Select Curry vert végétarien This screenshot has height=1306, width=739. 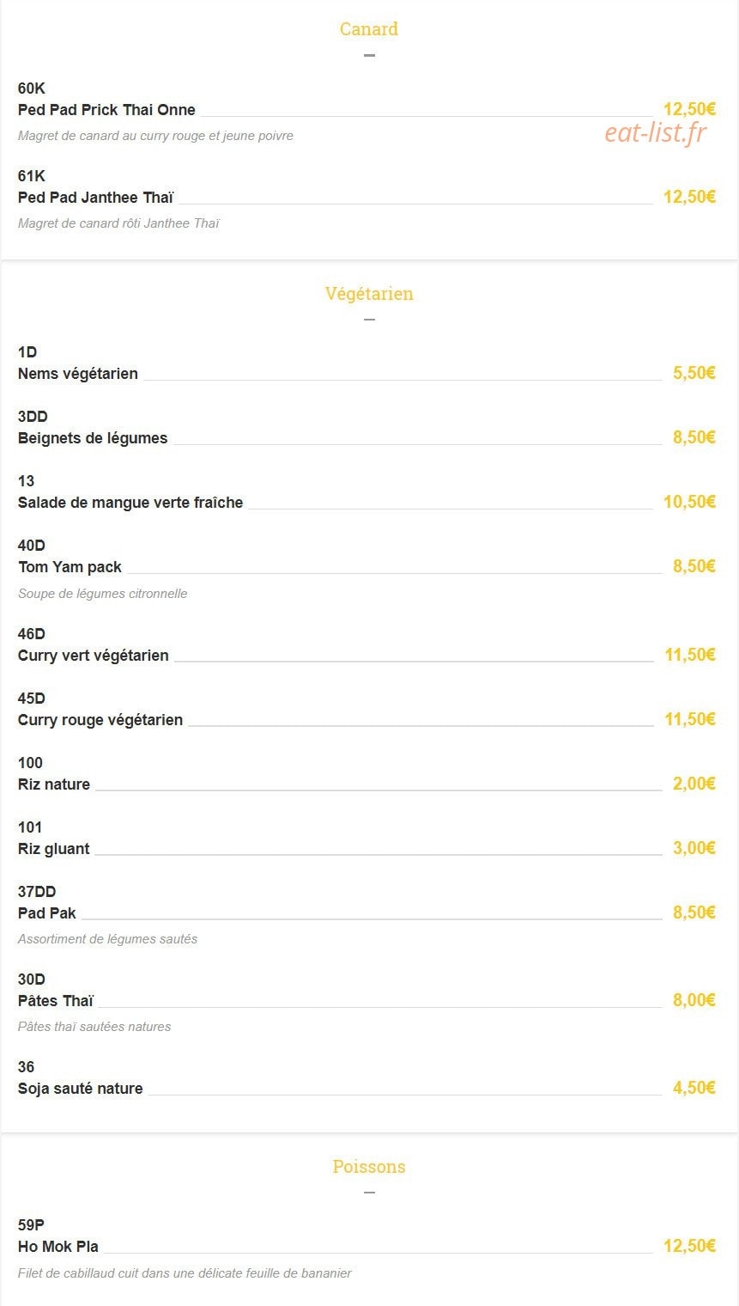click(94, 656)
